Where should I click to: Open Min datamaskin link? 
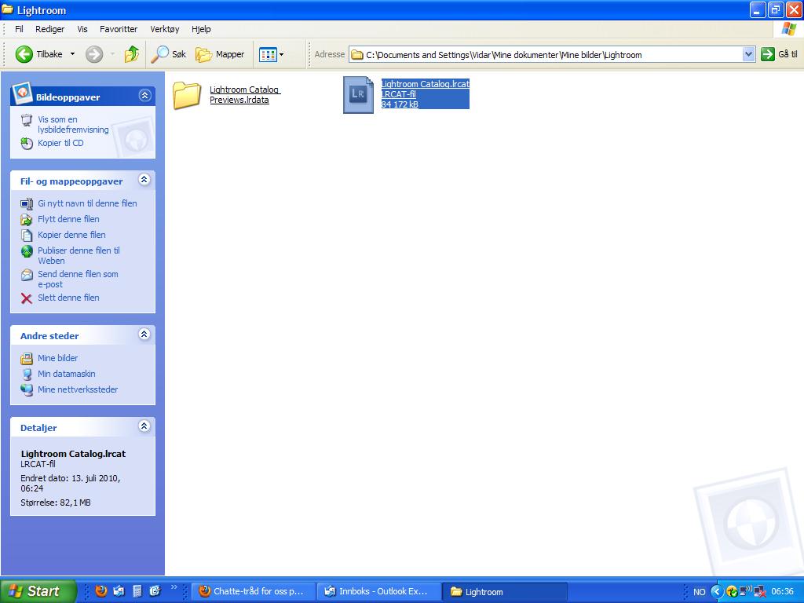point(67,374)
